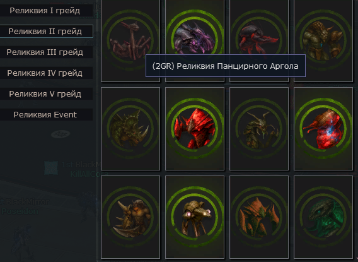Switch to Реликвия III грейд list
This screenshot has width=358, height=262.
[x=45, y=52]
